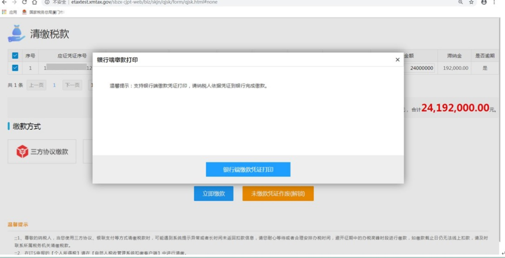Go to browser home icon
This screenshot has height=258, width=505.
pyautogui.click(x=35, y=2)
